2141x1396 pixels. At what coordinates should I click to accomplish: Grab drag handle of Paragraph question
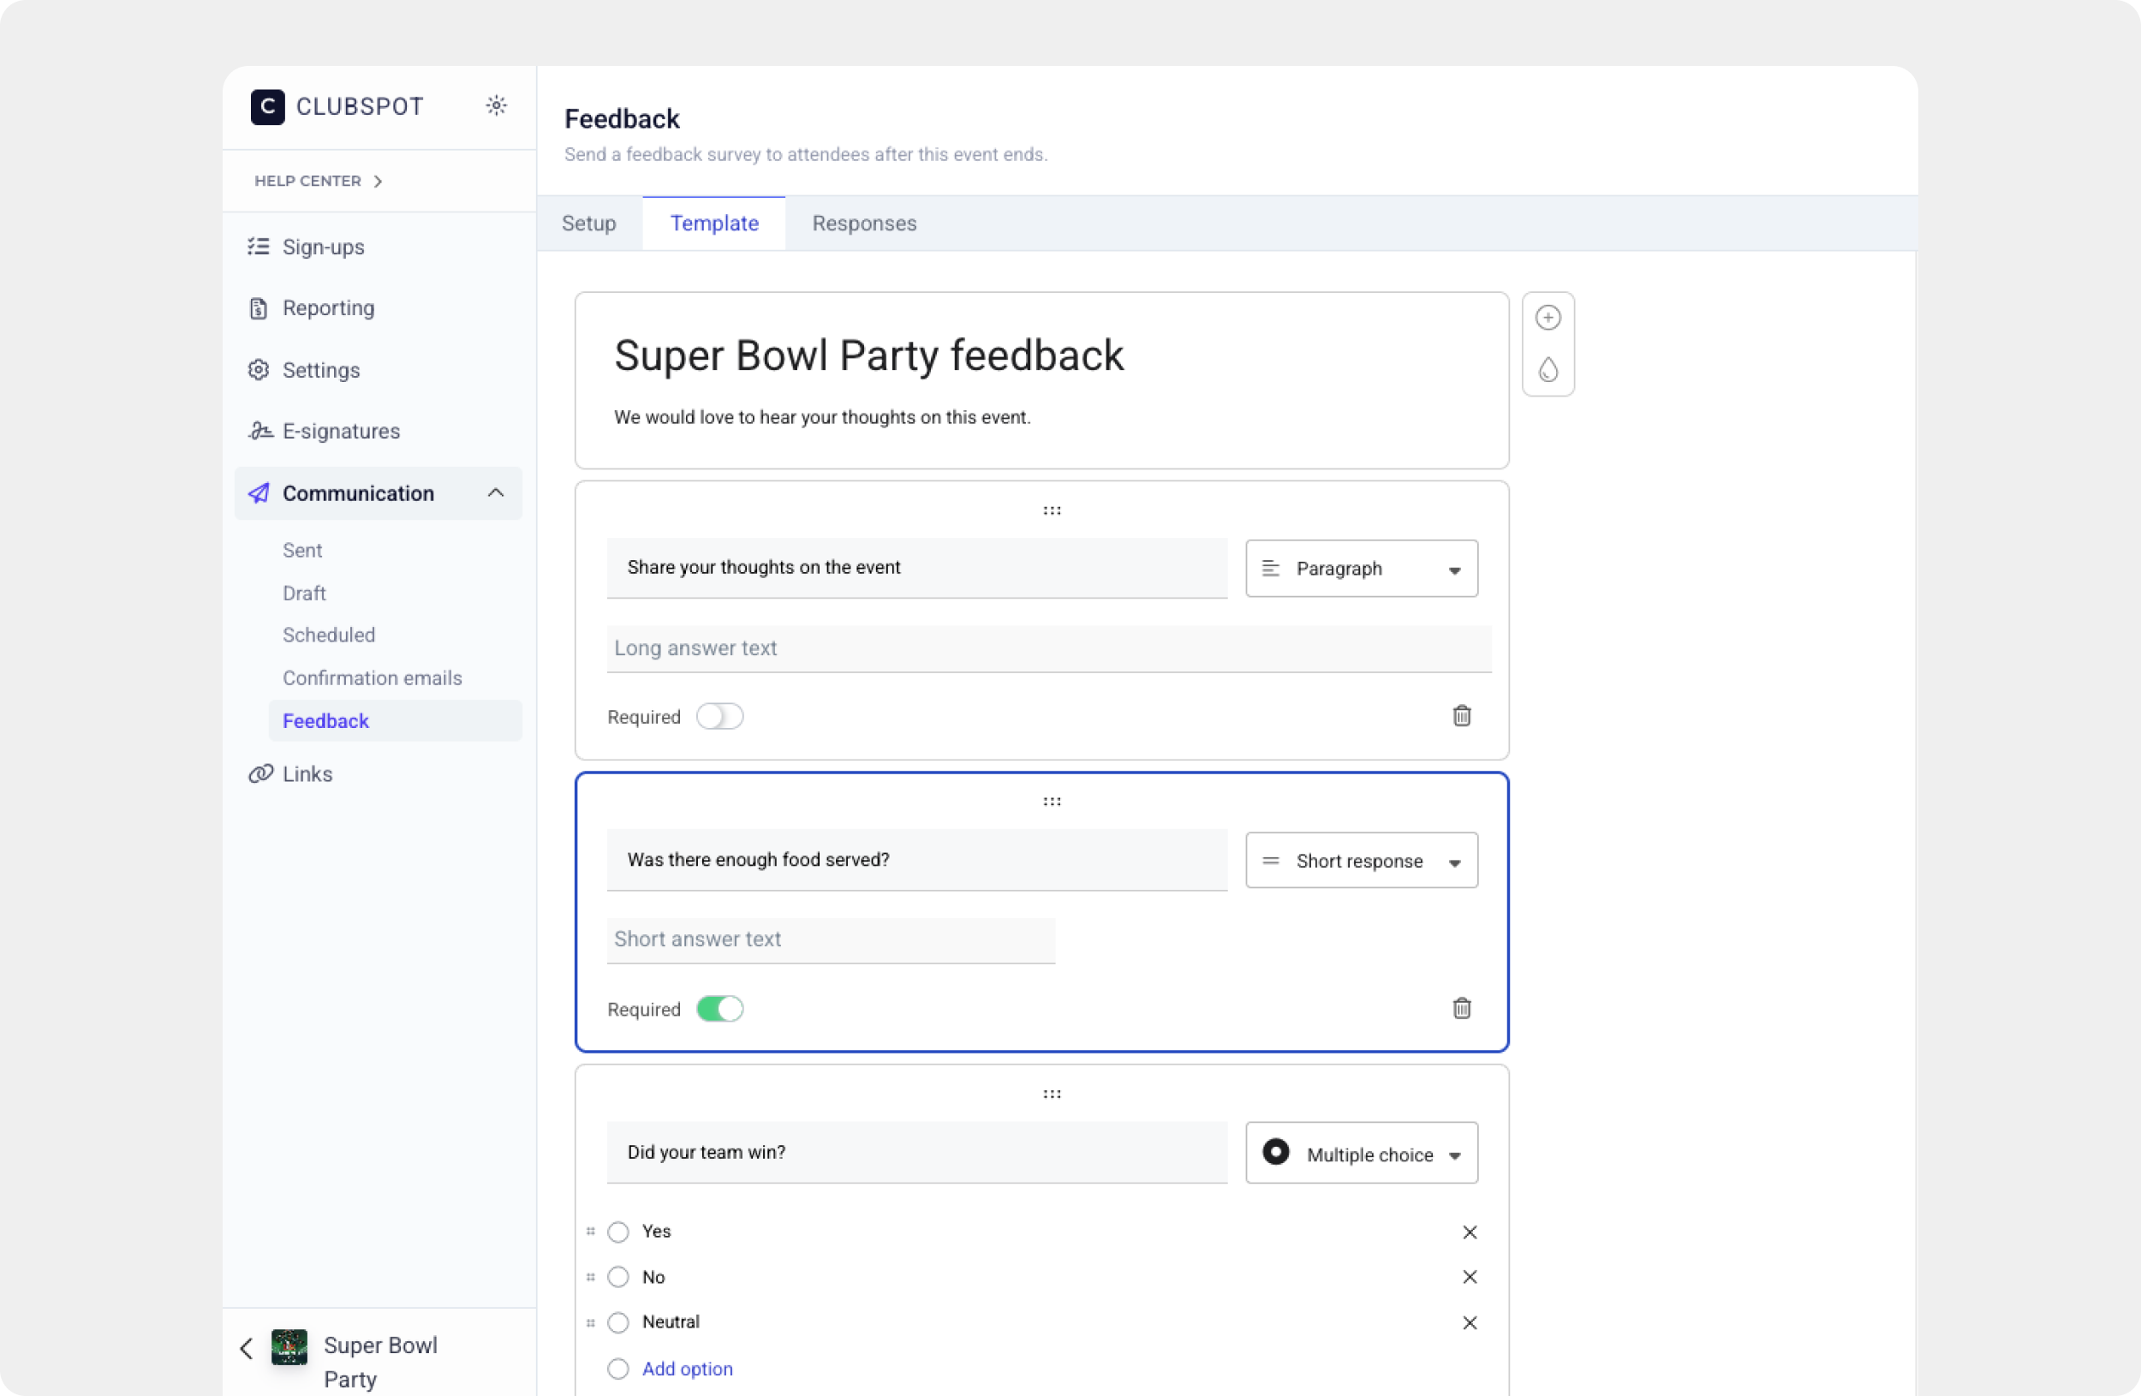coord(1052,511)
